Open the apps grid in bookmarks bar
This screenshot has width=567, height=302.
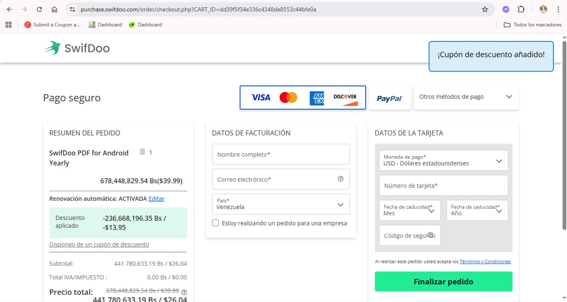coord(9,25)
